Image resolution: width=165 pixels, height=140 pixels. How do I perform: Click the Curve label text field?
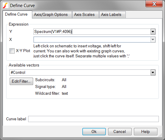(x=93, y=119)
